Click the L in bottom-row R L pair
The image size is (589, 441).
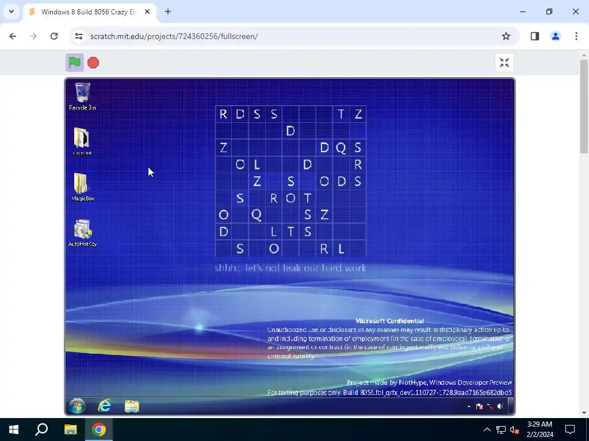pyautogui.click(x=341, y=249)
